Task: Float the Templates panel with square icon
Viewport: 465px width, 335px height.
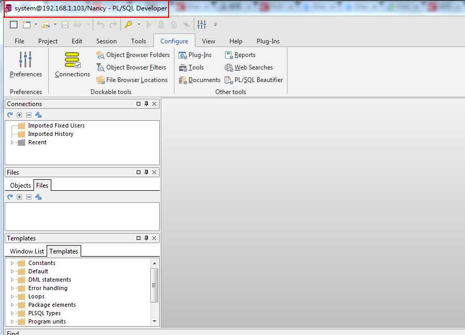Action: tap(138, 238)
